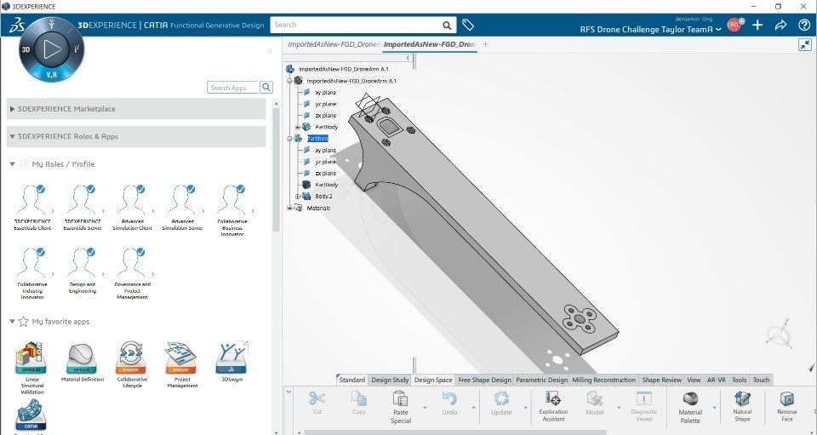Click the top Search input field

356,25
